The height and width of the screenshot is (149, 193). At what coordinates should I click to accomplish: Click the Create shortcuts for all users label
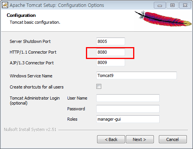(36, 87)
